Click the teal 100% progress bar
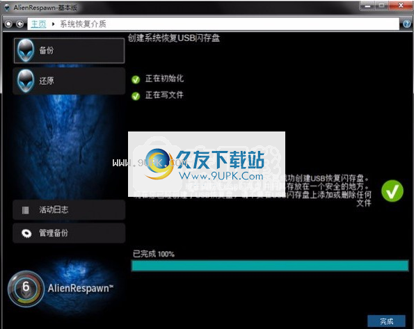The height and width of the screenshot is (329, 414). [270, 266]
